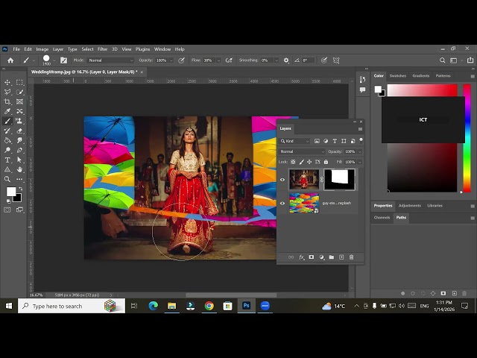Switch to Swatches tab

[397, 76]
